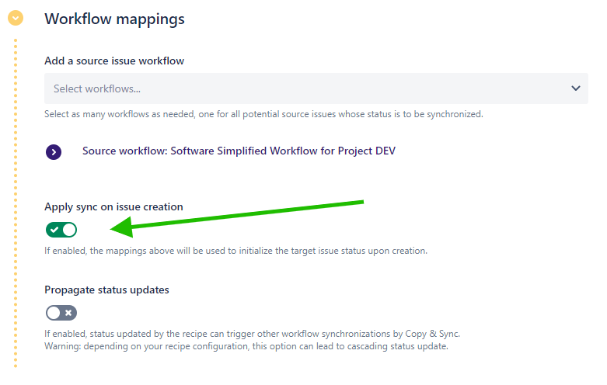Open the Select workflows dropdown field
The image size is (607, 385).
click(x=311, y=88)
